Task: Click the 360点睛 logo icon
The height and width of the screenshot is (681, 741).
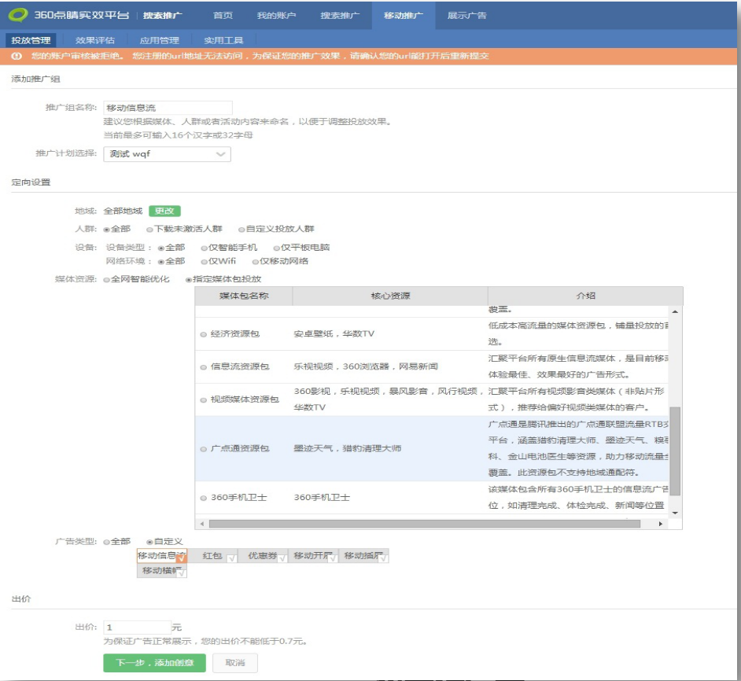Action: tap(17, 15)
